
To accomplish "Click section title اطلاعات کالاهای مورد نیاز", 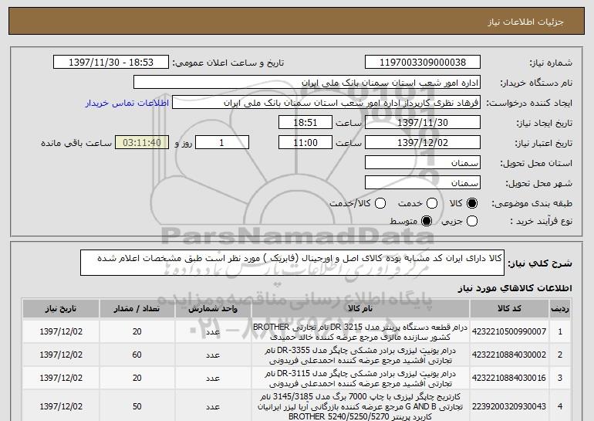I will tap(515, 288).
